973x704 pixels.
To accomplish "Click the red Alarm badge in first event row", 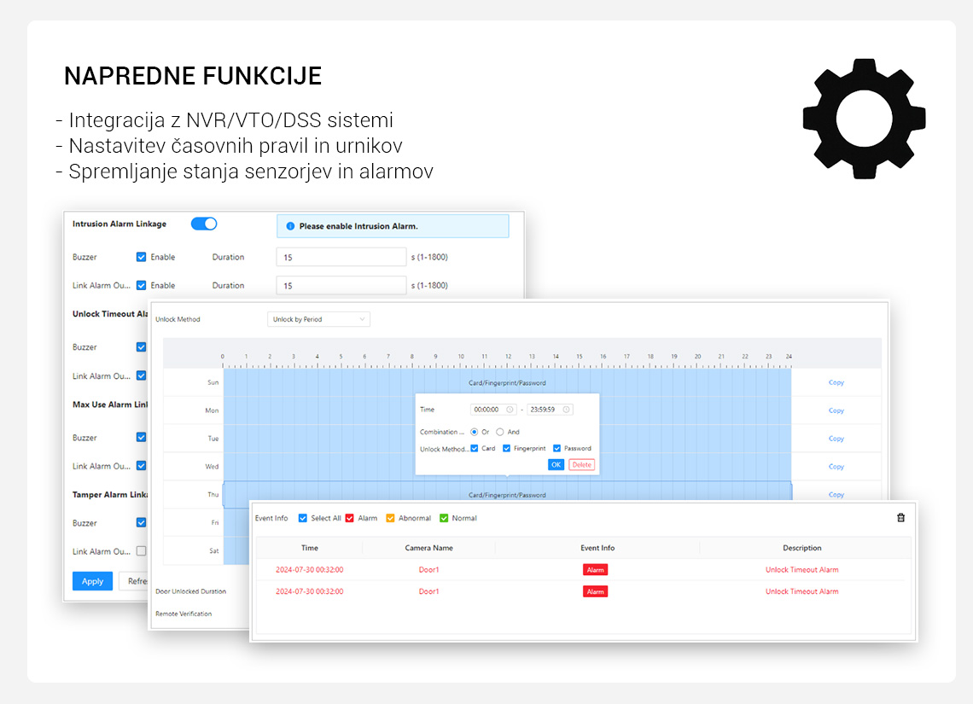I will 595,570.
